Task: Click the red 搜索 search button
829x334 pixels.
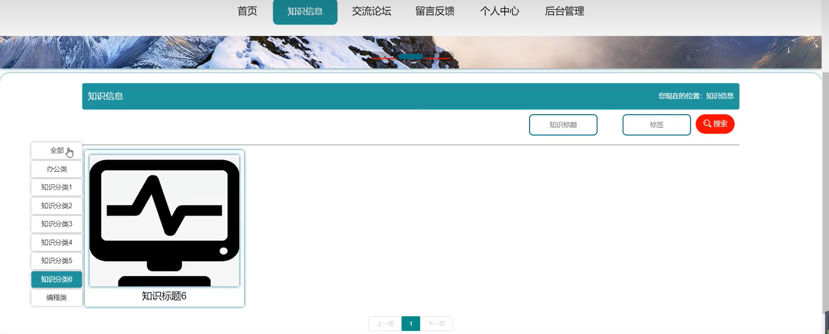Action: click(715, 124)
